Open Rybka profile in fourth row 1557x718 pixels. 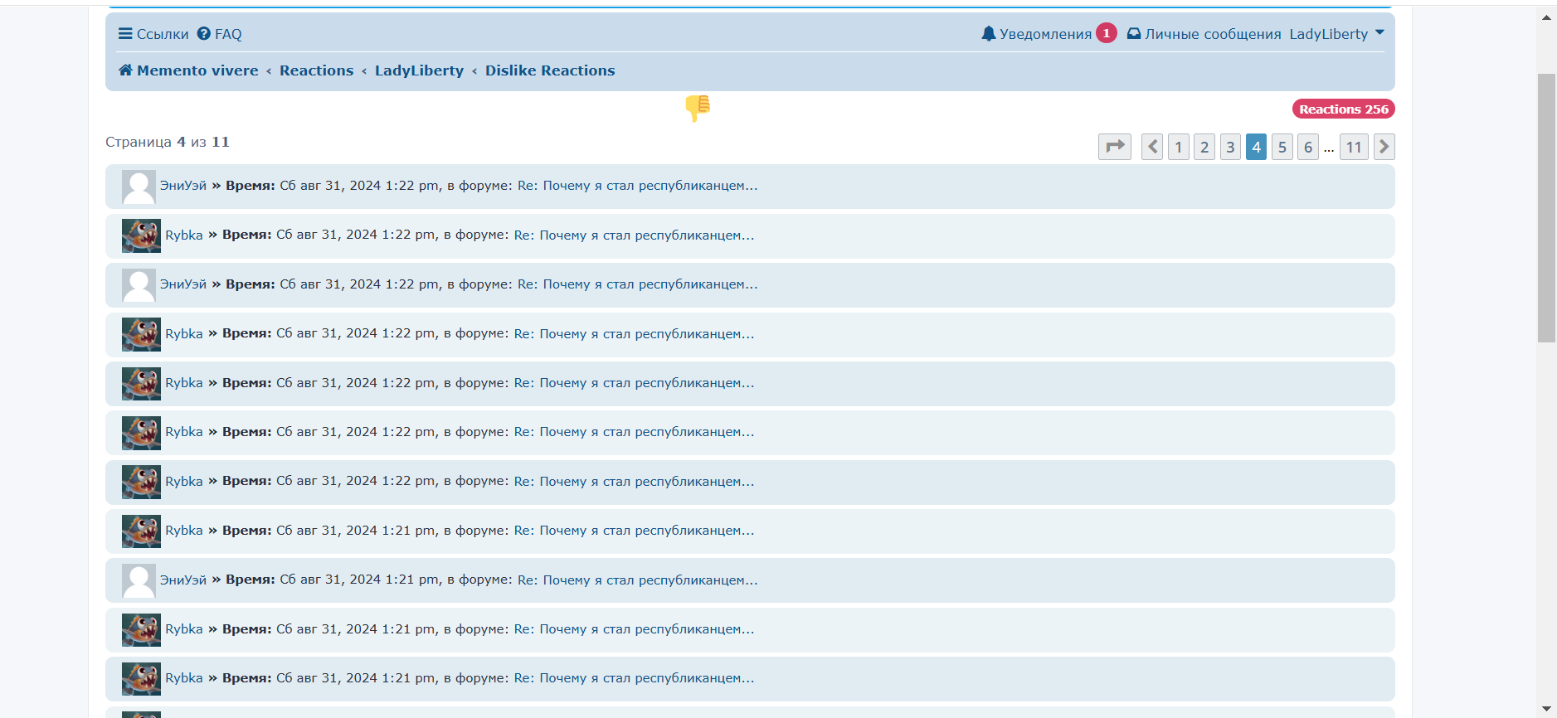pyautogui.click(x=184, y=333)
